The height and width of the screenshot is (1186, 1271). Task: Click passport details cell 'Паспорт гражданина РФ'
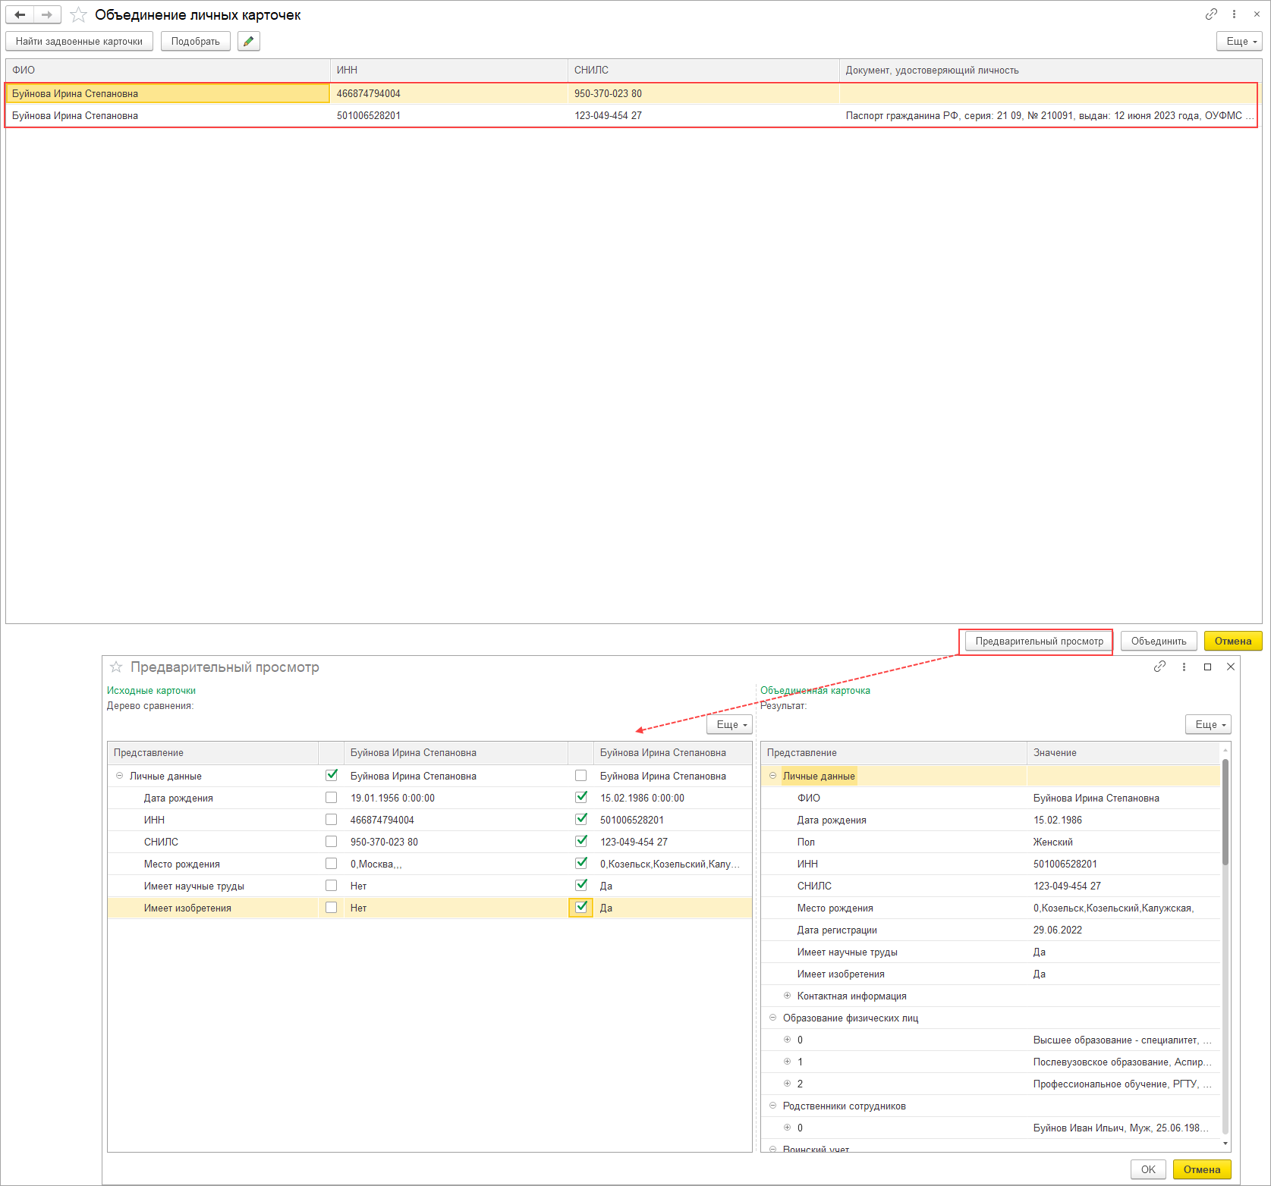point(1049,115)
